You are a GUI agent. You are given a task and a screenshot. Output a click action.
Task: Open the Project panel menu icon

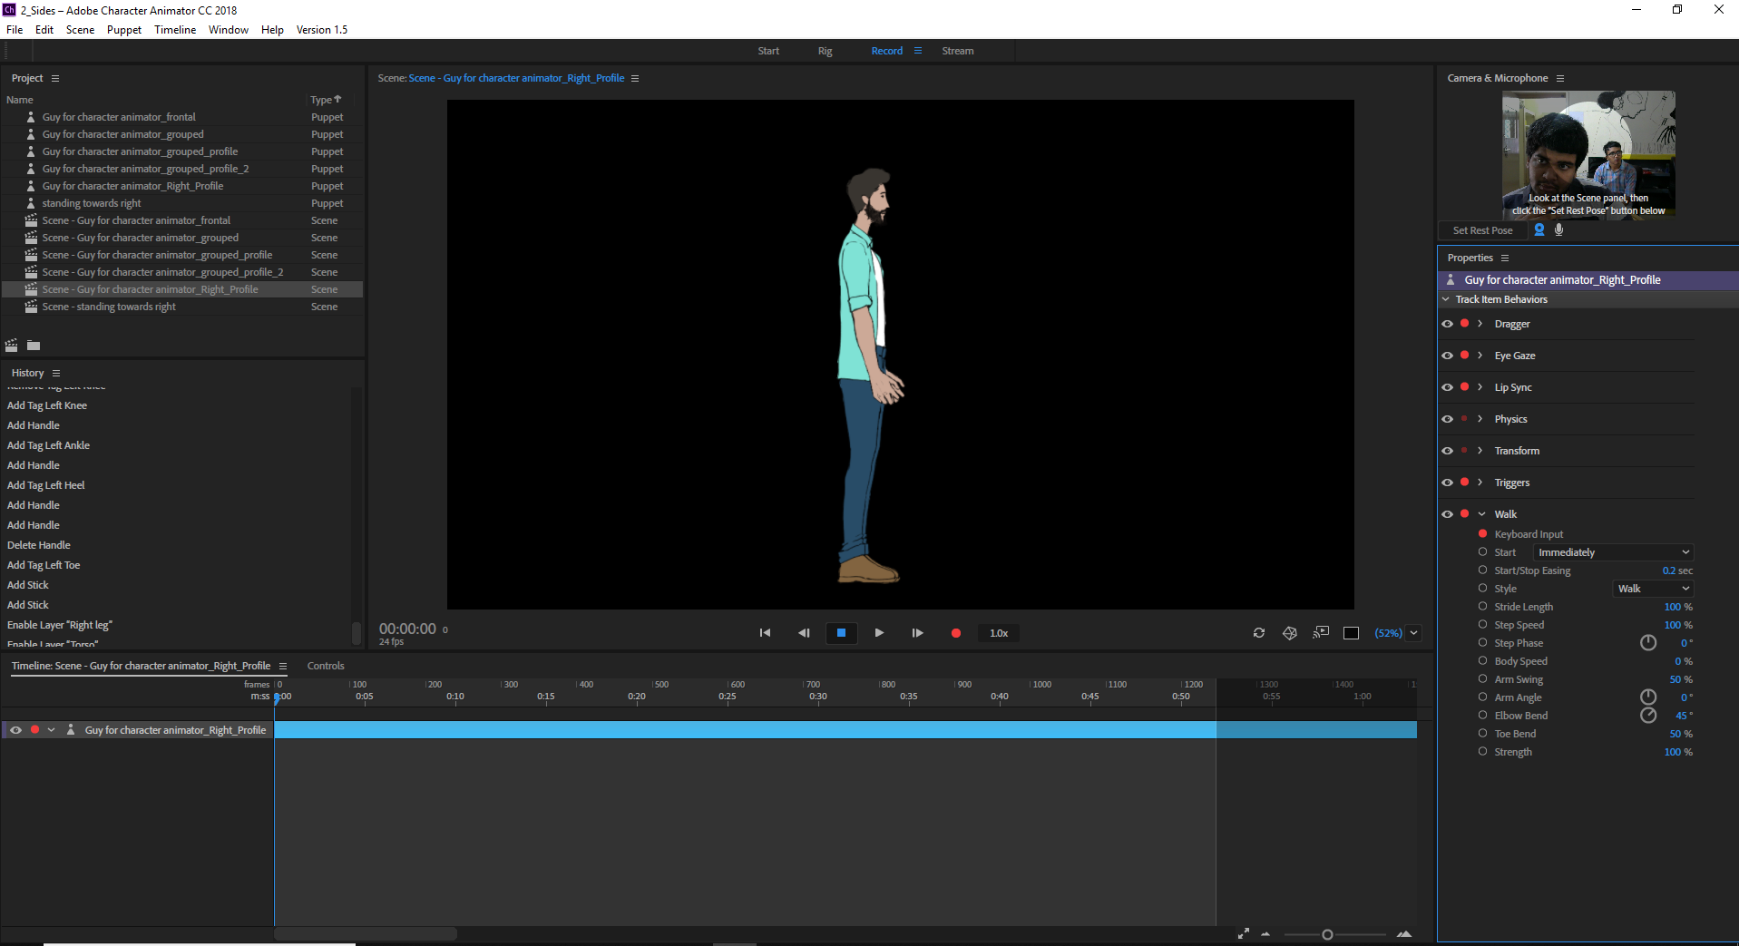(x=55, y=78)
